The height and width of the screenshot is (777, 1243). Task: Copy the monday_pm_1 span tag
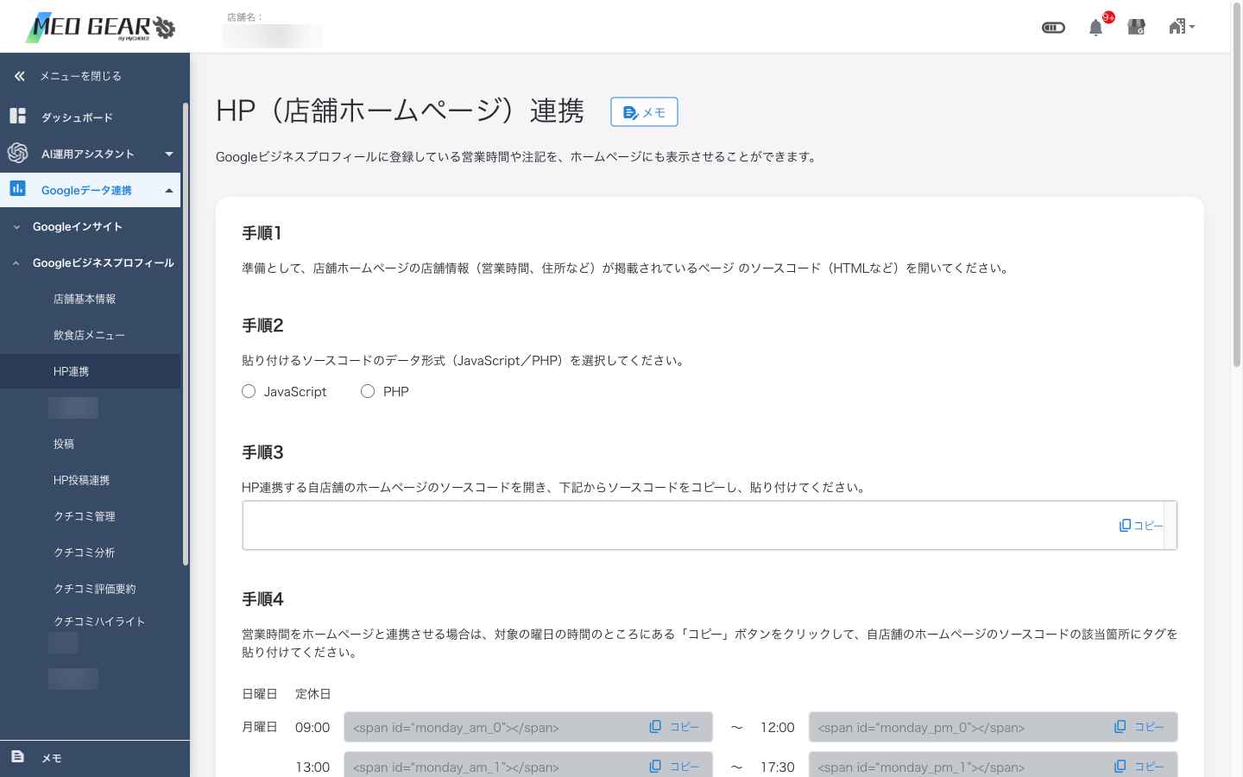coord(1139,766)
